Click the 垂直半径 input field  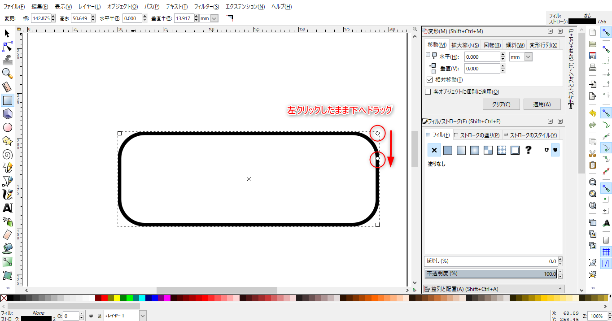click(184, 18)
